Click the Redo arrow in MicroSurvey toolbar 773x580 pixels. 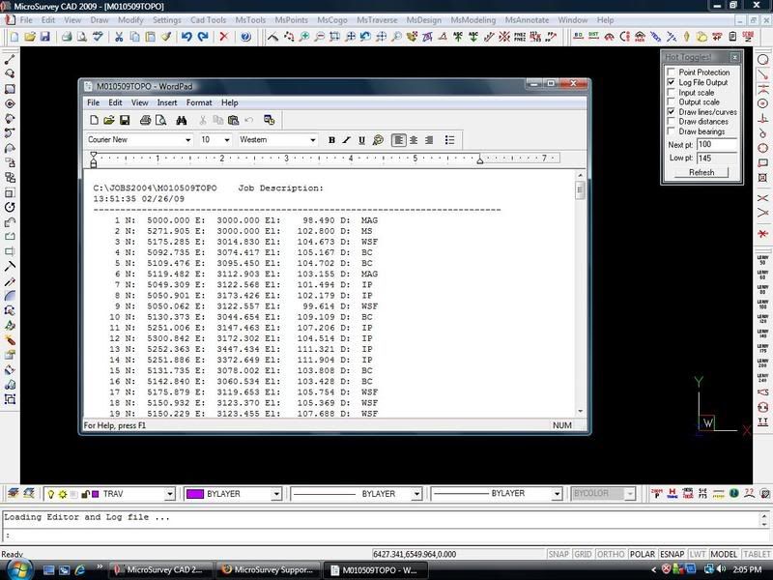pyautogui.click(x=203, y=37)
